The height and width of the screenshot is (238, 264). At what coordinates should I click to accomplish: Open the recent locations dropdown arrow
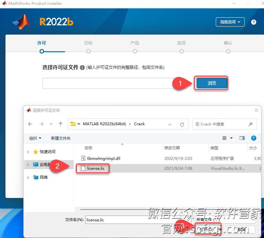(x=51, y=124)
